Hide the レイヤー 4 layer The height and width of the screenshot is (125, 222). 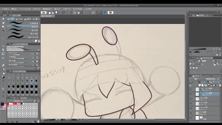(190, 99)
